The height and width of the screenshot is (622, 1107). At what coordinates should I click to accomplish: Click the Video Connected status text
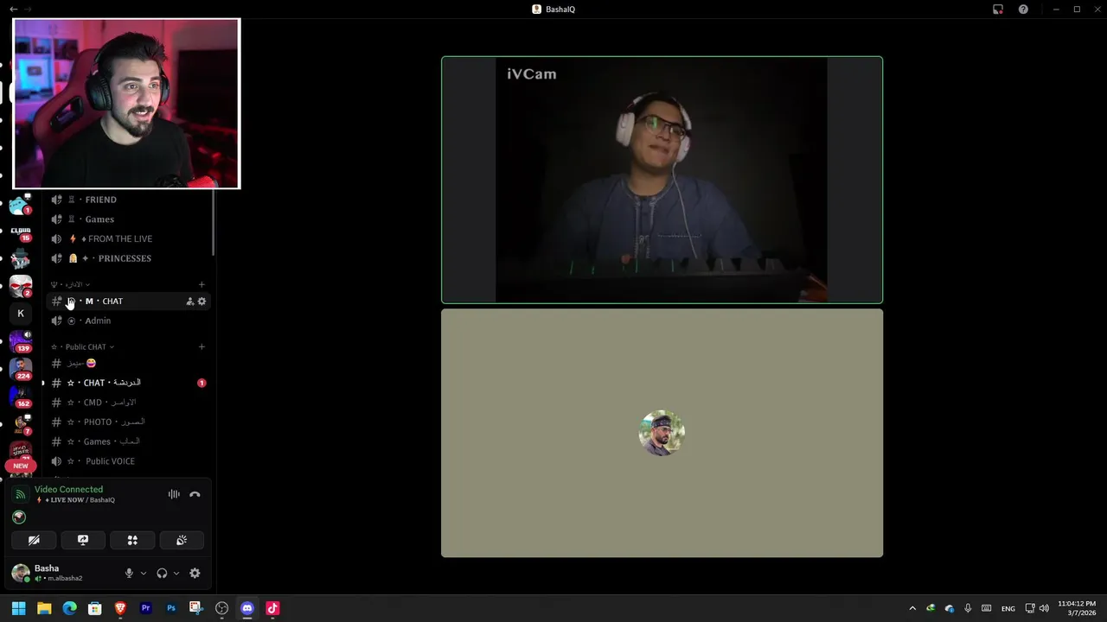pyautogui.click(x=68, y=490)
